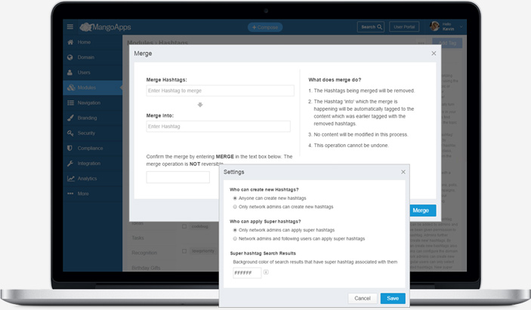
Task: Select Network admins and following users option
Action: point(235,238)
